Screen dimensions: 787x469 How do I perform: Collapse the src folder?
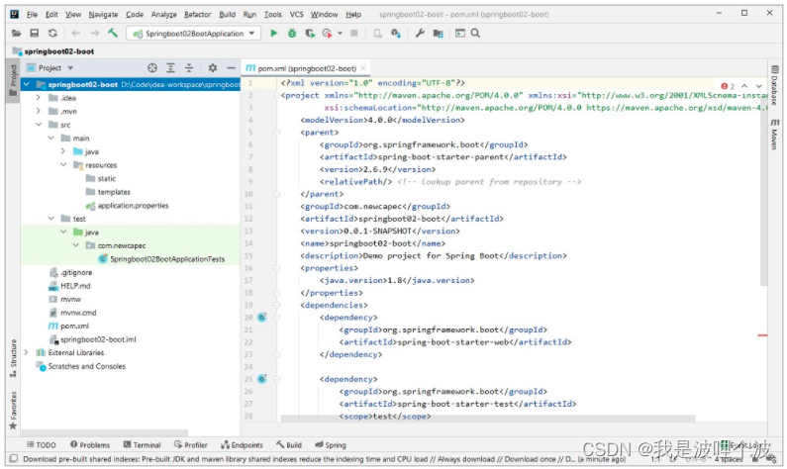(39, 125)
